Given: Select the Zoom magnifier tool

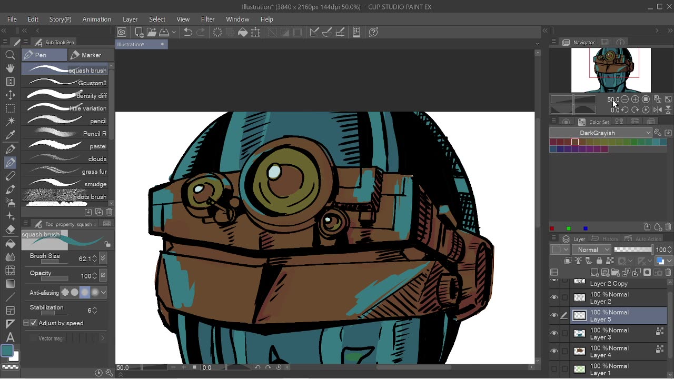Looking at the screenshot, I should [10, 55].
